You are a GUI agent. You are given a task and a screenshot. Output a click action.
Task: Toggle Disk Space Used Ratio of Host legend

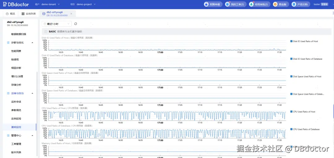point(306,76)
